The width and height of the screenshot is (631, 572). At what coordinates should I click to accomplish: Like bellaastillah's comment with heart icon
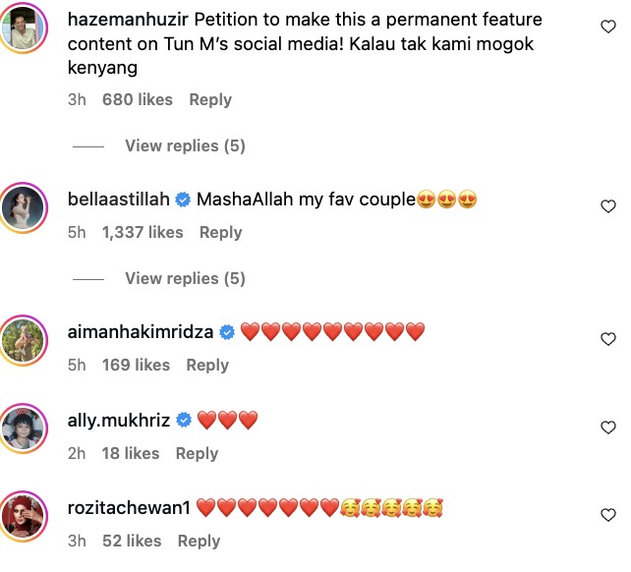pyautogui.click(x=607, y=206)
